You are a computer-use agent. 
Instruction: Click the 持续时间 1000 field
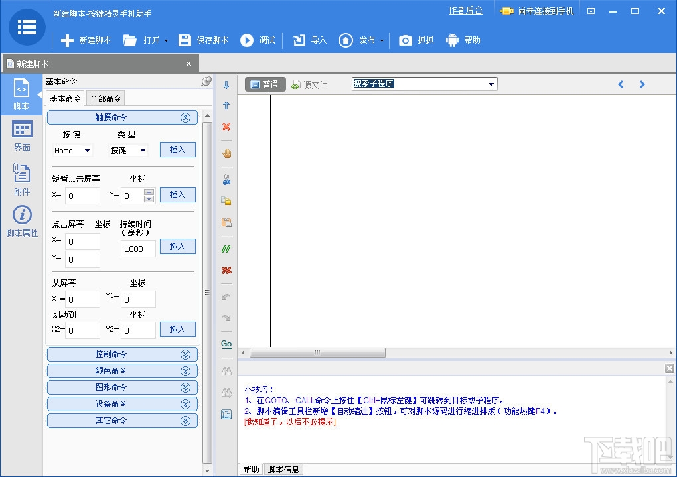point(138,249)
